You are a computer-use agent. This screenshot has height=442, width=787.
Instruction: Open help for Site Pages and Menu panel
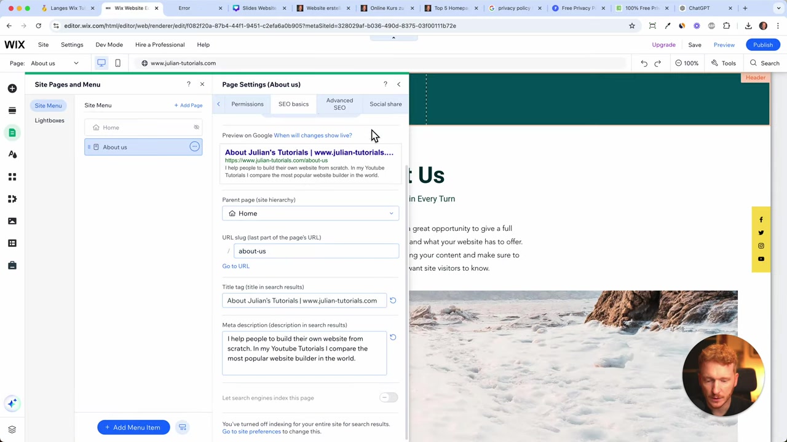click(x=189, y=84)
